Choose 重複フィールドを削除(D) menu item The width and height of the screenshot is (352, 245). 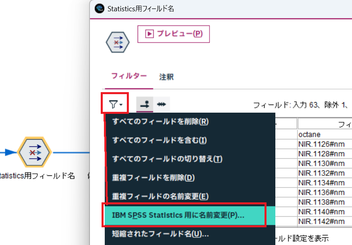(190, 178)
